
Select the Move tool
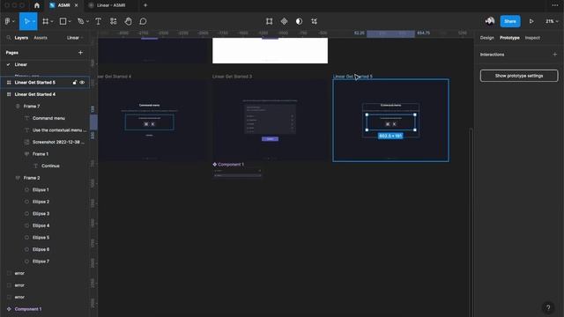(26, 21)
